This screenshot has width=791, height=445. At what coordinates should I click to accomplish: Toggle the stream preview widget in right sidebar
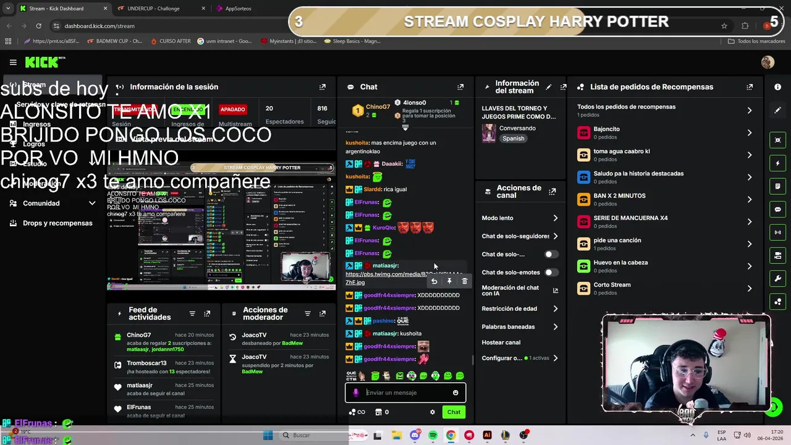point(777,140)
